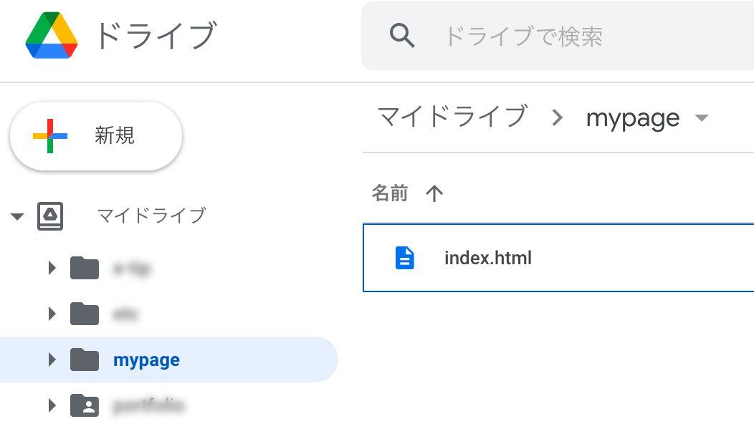Click the first blurred folder icon in tree
The height and width of the screenshot is (439, 754).
(x=85, y=268)
